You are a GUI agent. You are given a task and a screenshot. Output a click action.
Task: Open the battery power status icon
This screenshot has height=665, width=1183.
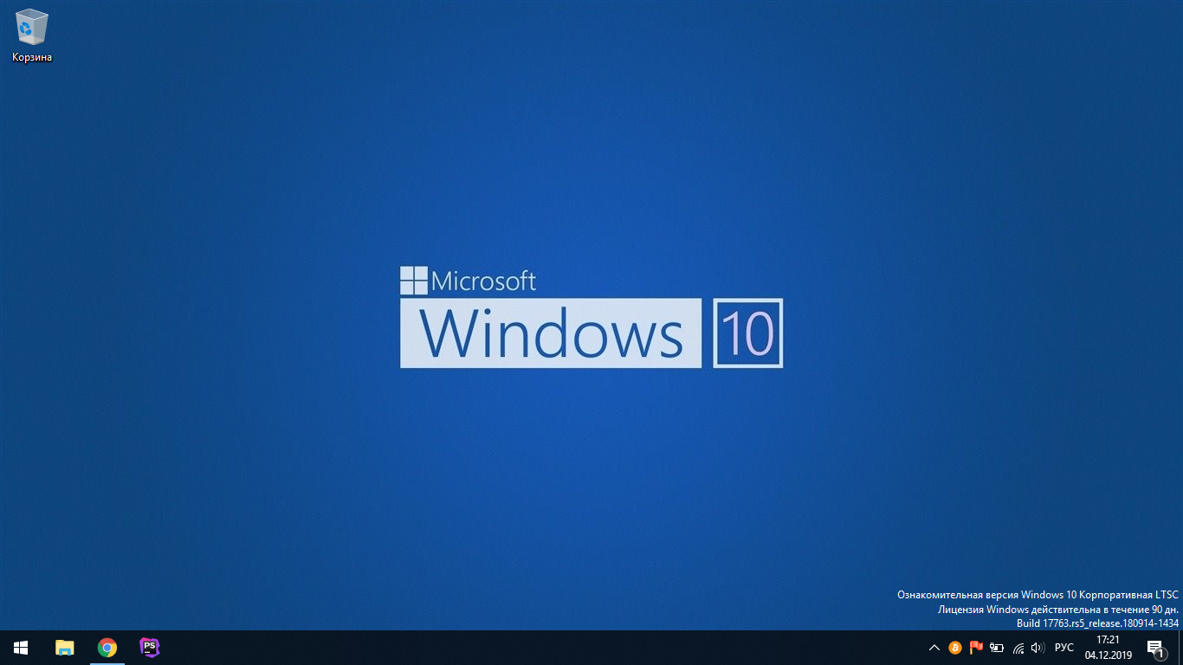[997, 648]
